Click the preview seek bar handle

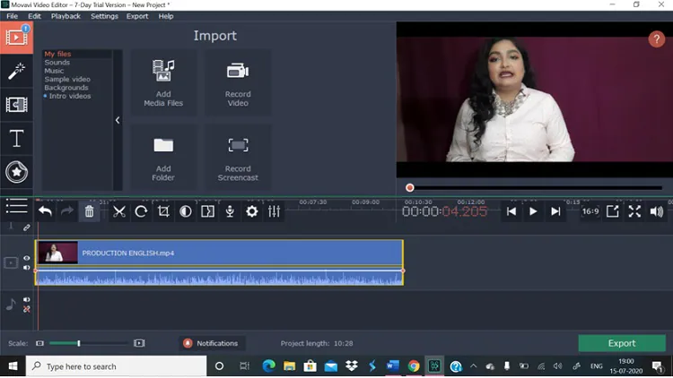[410, 188]
